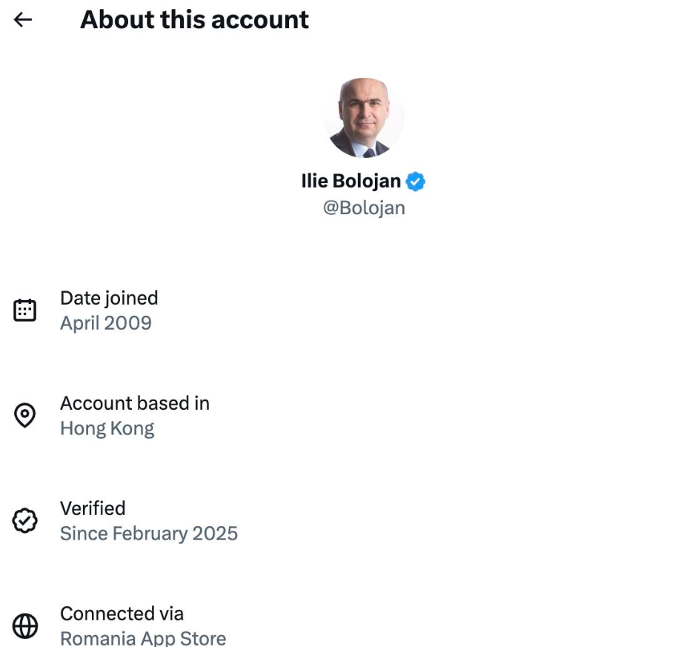Open Ilie Bolojan's profile picture
The width and height of the screenshot is (684, 647).
(364, 117)
